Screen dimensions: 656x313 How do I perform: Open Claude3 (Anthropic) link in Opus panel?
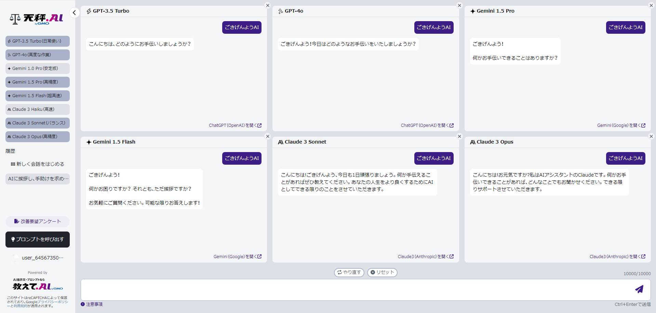[x=617, y=256]
